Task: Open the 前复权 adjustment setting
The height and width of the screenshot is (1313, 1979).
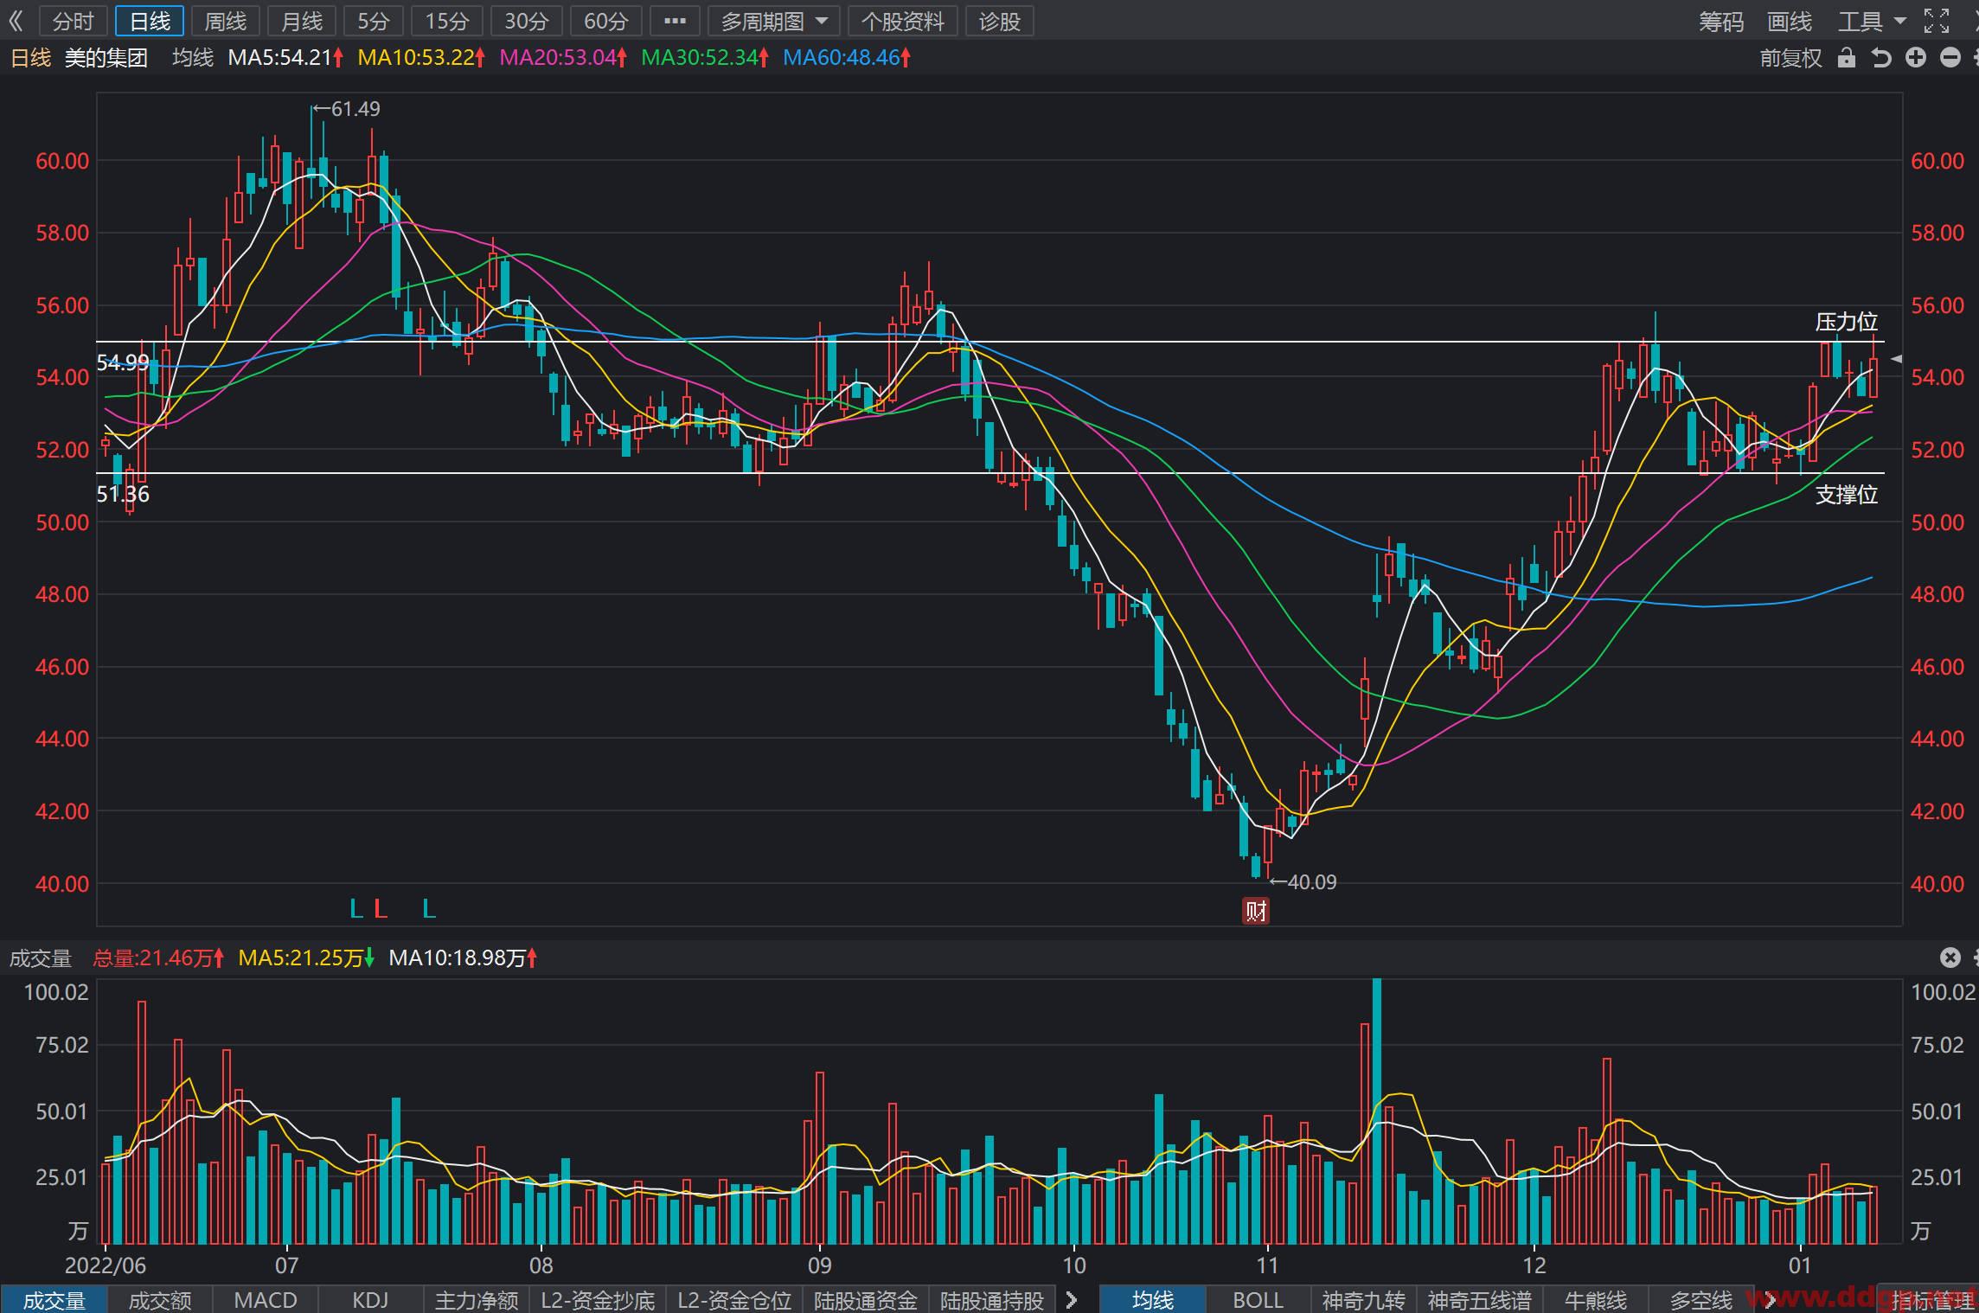Action: (x=1791, y=58)
